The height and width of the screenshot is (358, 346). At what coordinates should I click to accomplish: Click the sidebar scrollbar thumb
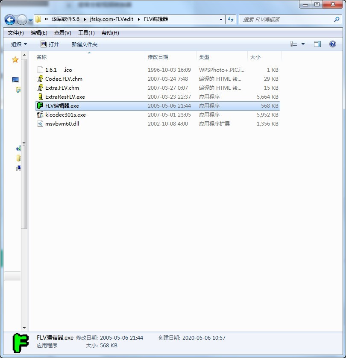[x=24, y=144]
